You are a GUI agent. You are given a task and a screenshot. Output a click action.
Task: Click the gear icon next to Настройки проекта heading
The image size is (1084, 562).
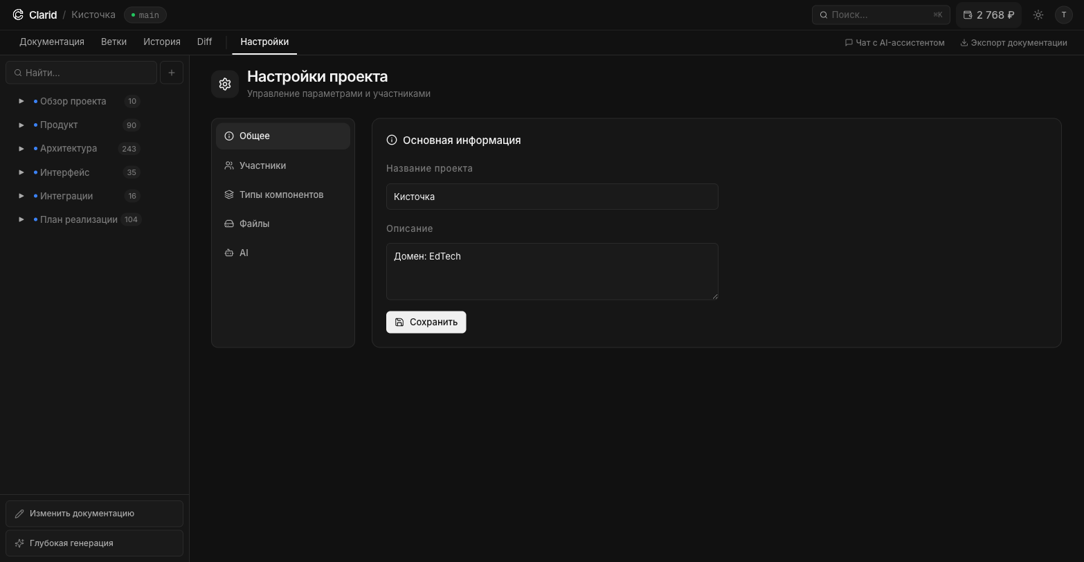pyautogui.click(x=224, y=83)
